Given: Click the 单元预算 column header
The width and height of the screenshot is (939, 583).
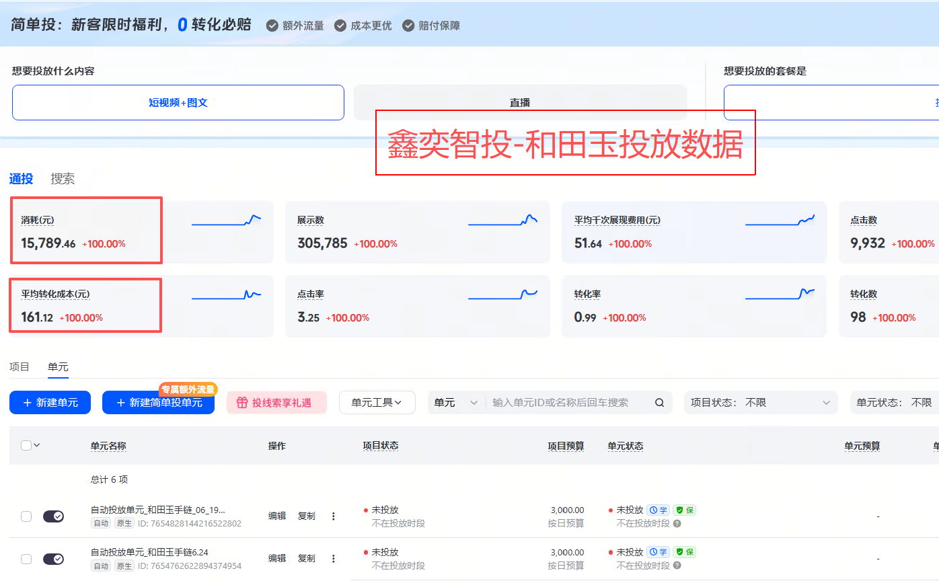Looking at the screenshot, I should click(x=862, y=446).
